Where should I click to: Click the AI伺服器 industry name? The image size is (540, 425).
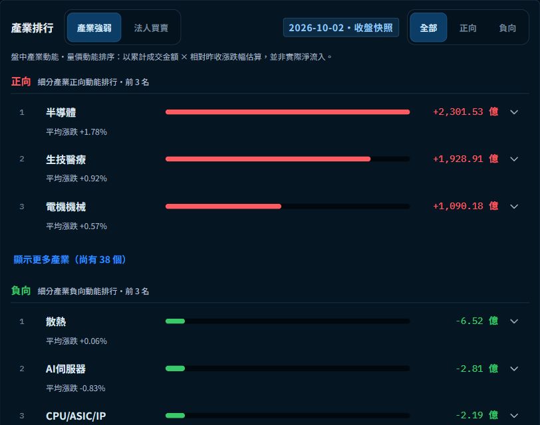(66, 369)
